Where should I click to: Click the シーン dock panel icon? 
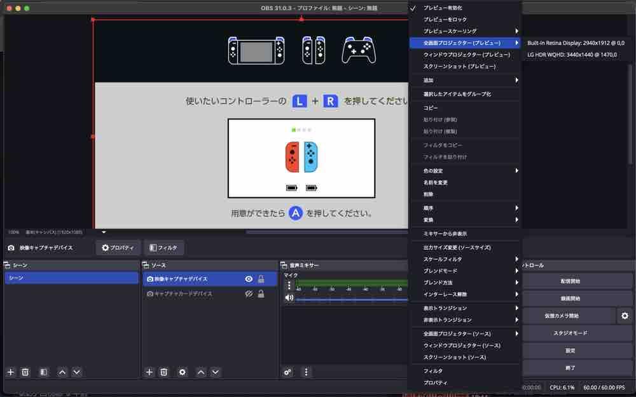pos(7,266)
